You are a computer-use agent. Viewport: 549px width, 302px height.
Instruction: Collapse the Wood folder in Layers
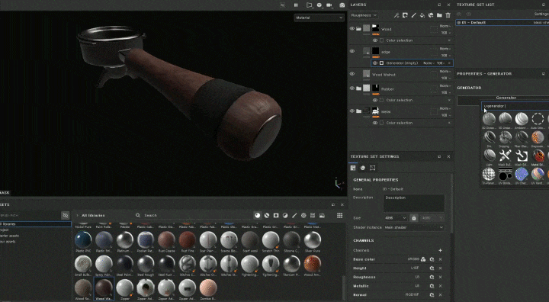click(358, 29)
